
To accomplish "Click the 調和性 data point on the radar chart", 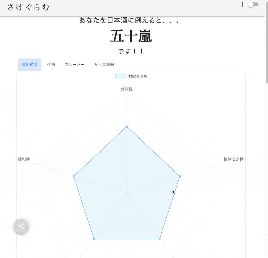I will click(74, 176).
